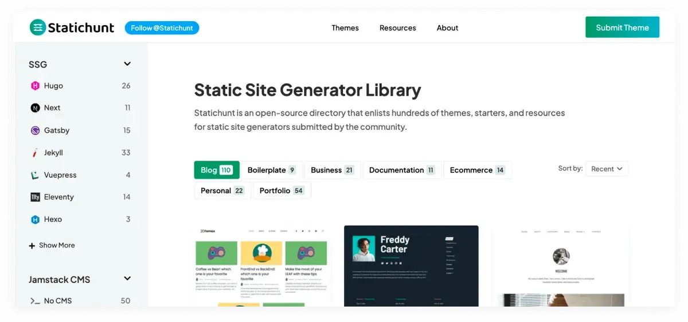The height and width of the screenshot is (322, 688).
Task: Select the Business category tab
Action: (x=333, y=170)
